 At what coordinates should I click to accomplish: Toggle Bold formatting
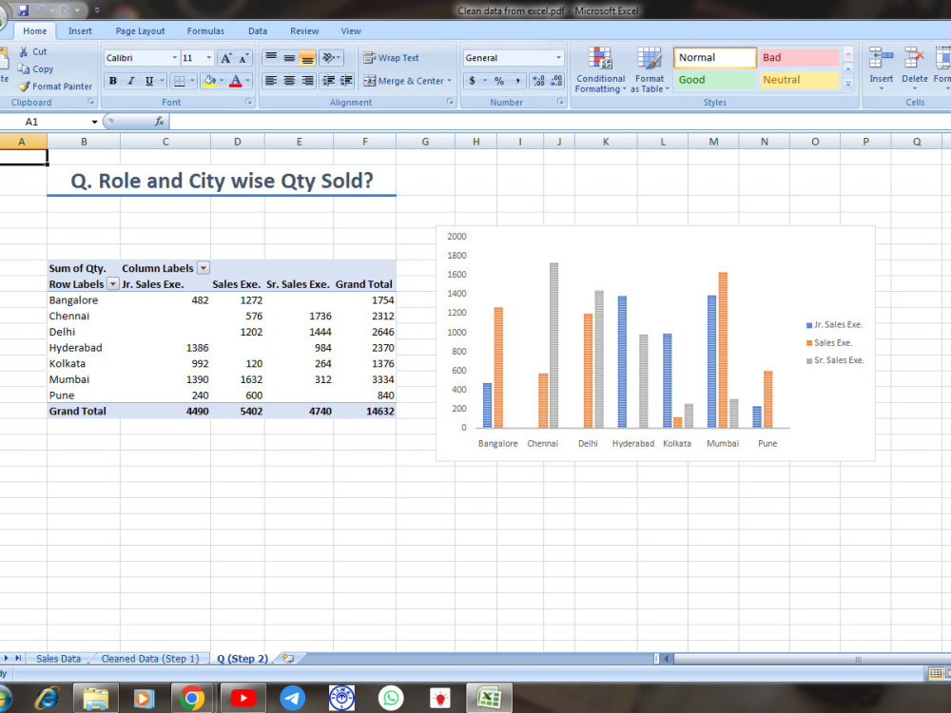pos(113,81)
